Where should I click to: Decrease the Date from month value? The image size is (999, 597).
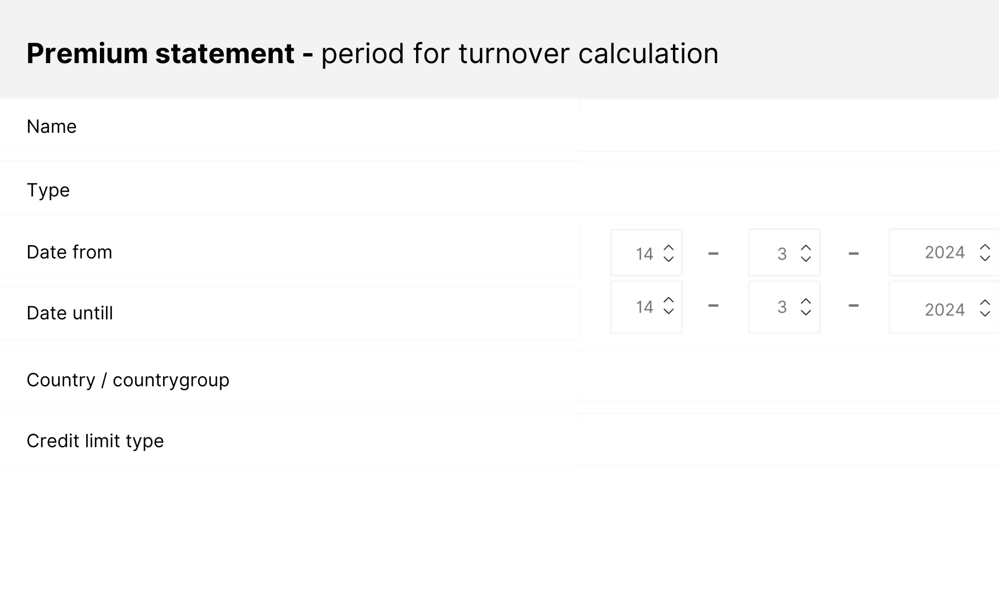806,259
